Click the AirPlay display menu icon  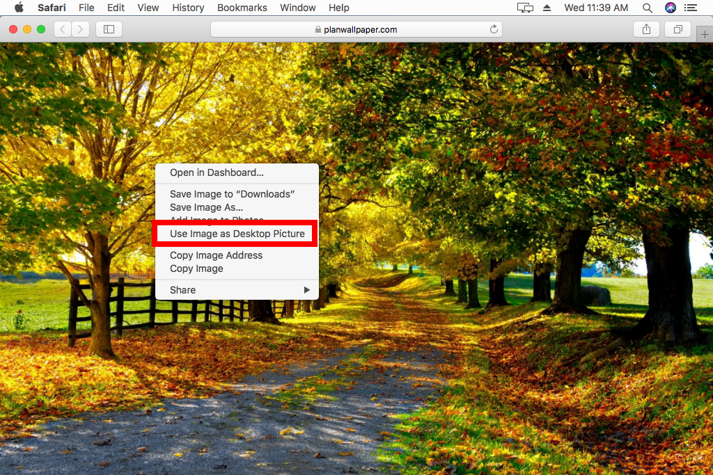tap(524, 8)
